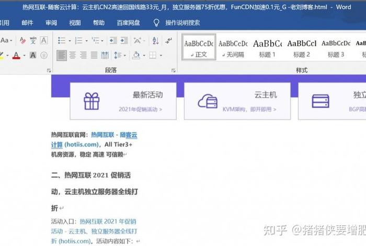Screen dimensions: 366x246
Task: Click the paragraph shading paint bucket
Action: click(x=136, y=55)
